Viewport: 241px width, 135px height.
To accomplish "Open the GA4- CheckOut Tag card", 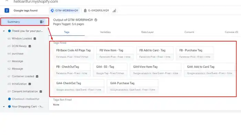I will (79, 86).
